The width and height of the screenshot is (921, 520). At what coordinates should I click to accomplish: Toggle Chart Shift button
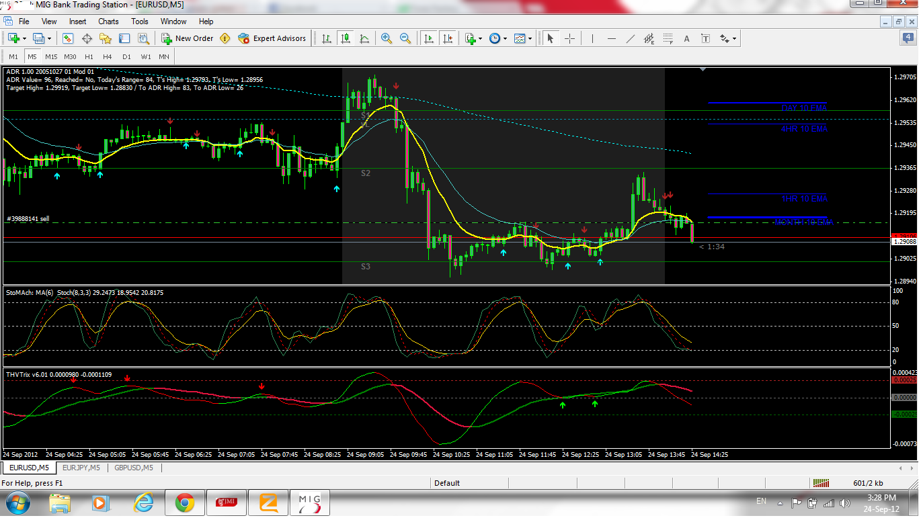coord(448,38)
